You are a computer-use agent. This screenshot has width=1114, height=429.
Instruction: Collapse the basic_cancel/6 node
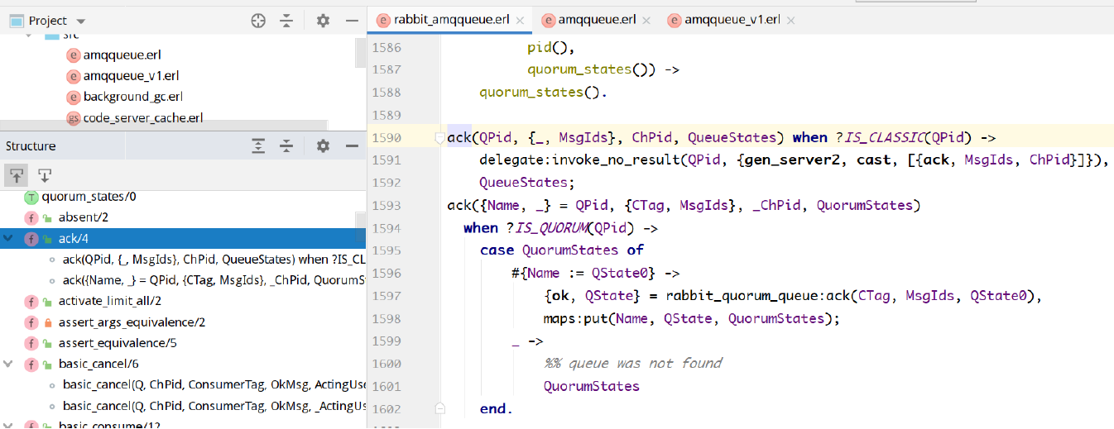[9, 364]
